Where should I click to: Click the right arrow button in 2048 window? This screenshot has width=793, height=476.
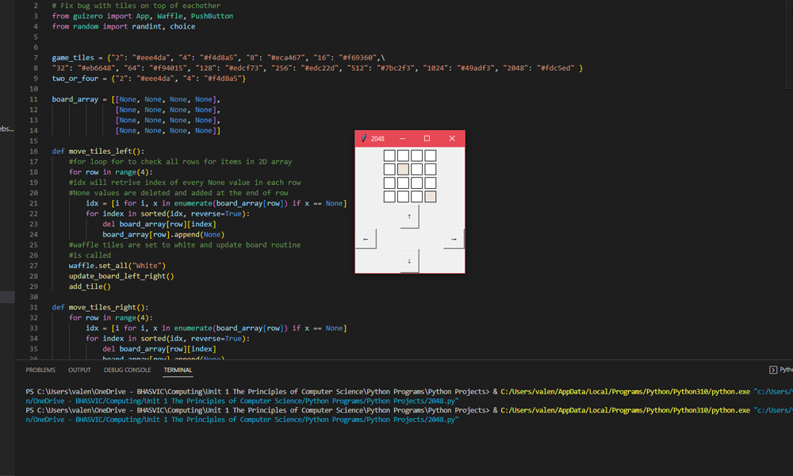click(454, 238)
